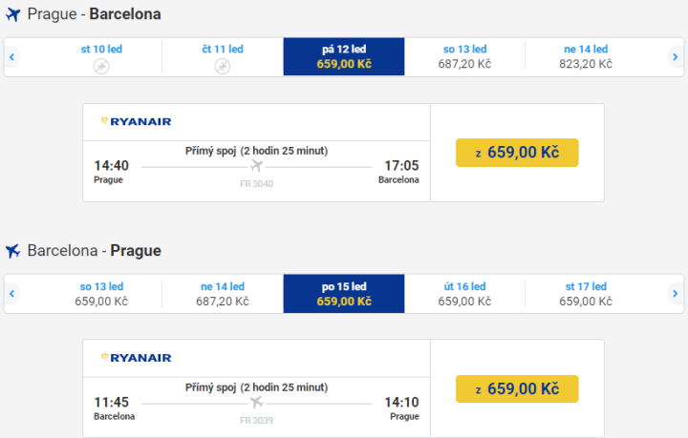The height and width of the screenshot is (438, 688).
Task: Show earlier return dates with left arrow
Action: click(x=11, y=294)
